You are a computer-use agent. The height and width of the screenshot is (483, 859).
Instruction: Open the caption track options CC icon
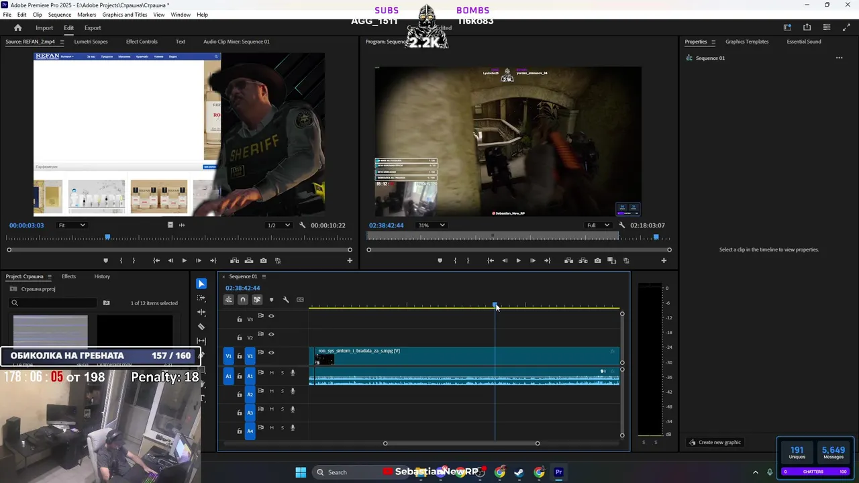[300, 300]
